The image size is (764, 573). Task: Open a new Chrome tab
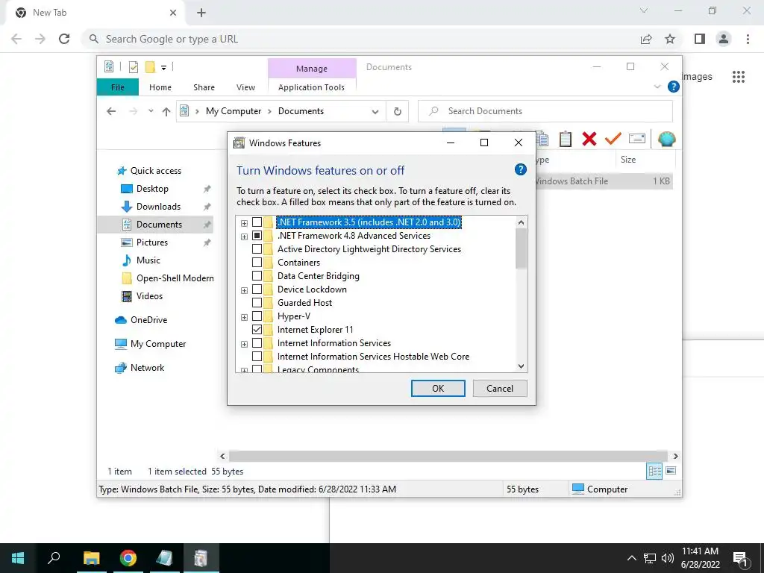pyautogui.click(x=201, y=13)
